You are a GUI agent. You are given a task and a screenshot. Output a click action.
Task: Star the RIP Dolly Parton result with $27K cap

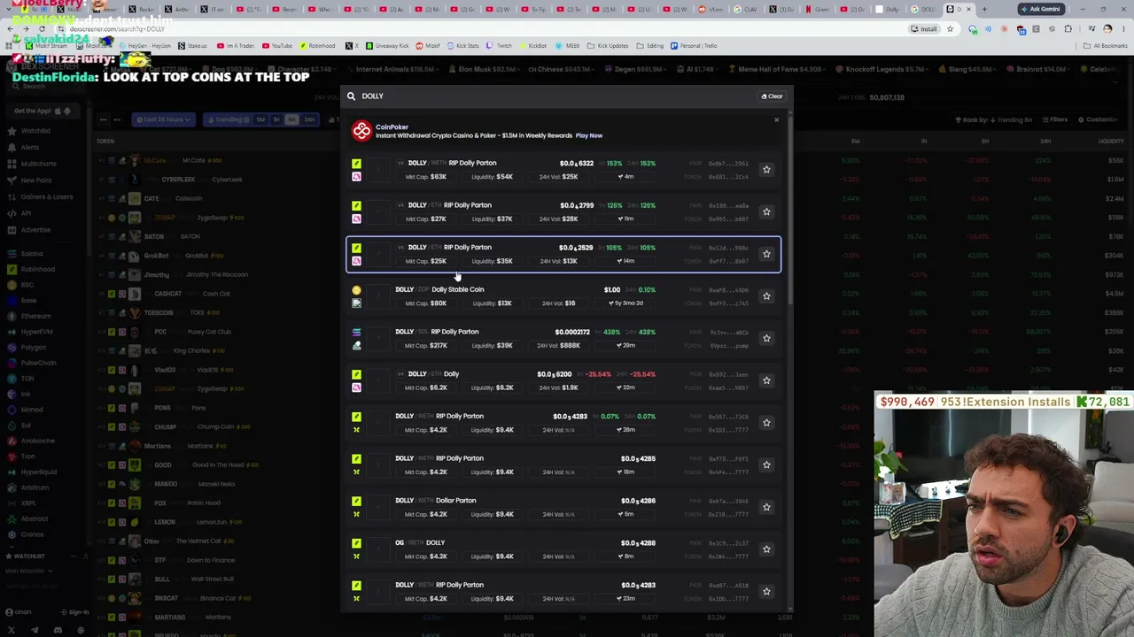(766, 211)
